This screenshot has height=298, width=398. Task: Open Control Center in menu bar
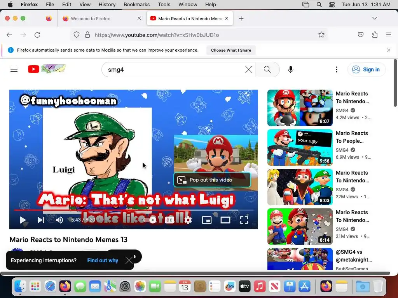pyautogui.click(x=332, y=5)
